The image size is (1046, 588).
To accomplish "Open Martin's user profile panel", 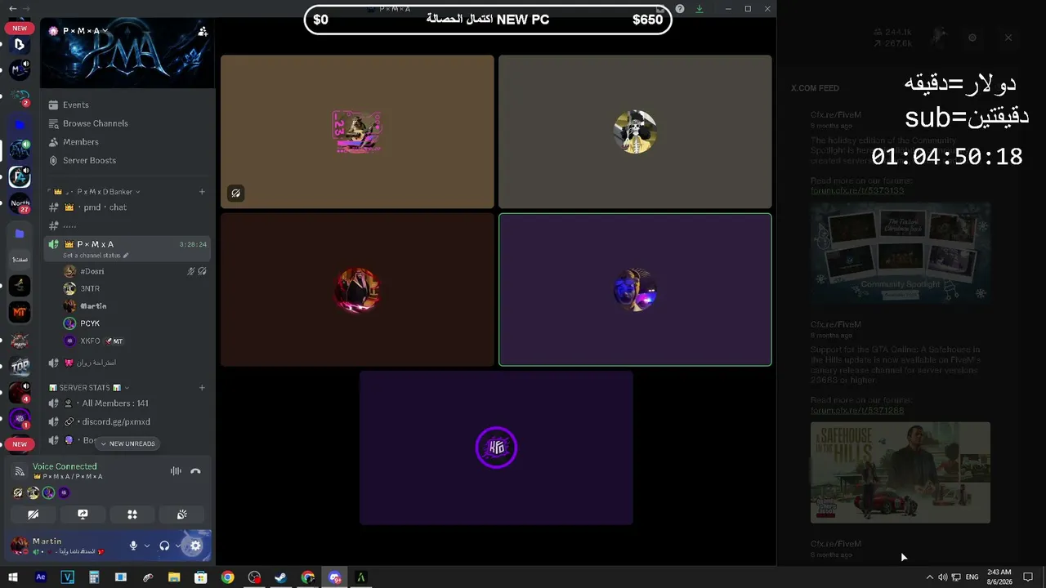I will (x=65, y=546).
